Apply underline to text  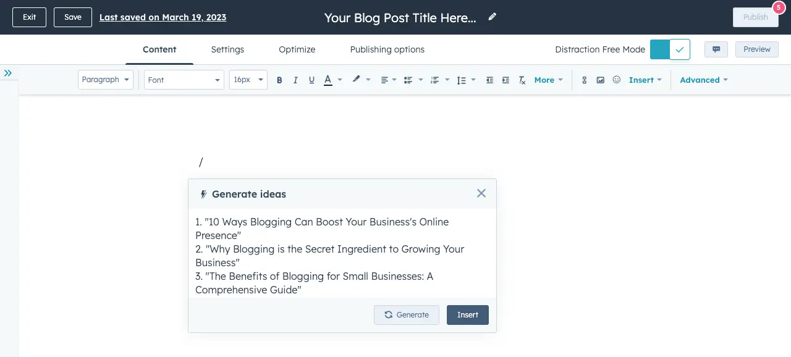(x=311, y=80)
